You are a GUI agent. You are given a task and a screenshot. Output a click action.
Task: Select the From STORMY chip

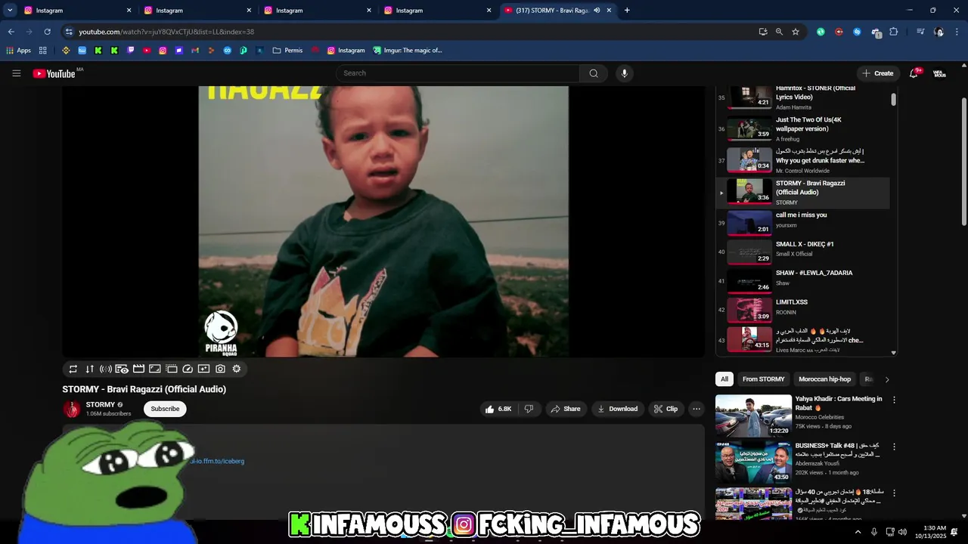tap(763, 379)
